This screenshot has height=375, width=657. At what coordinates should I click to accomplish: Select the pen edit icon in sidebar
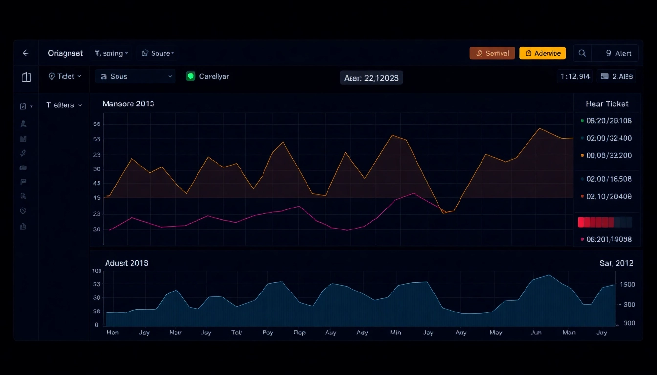tap(23, 153)
